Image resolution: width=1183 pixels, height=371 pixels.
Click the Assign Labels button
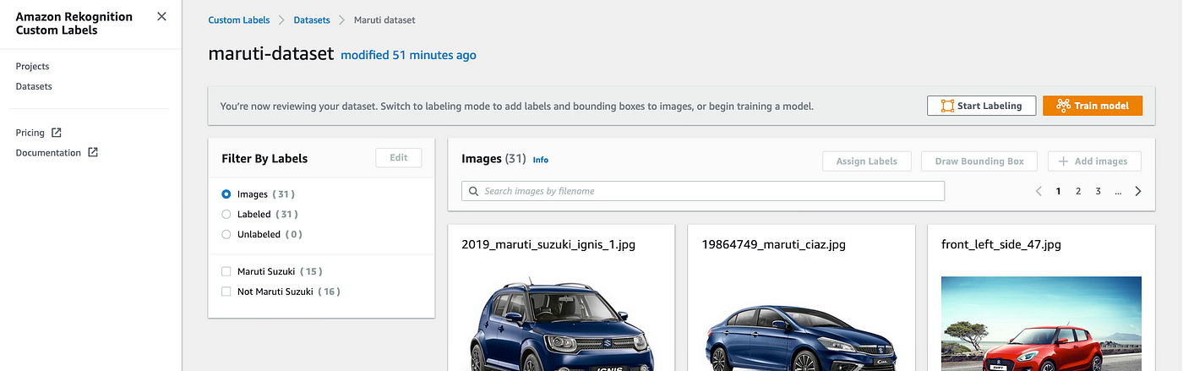click(x=867, y=161)
